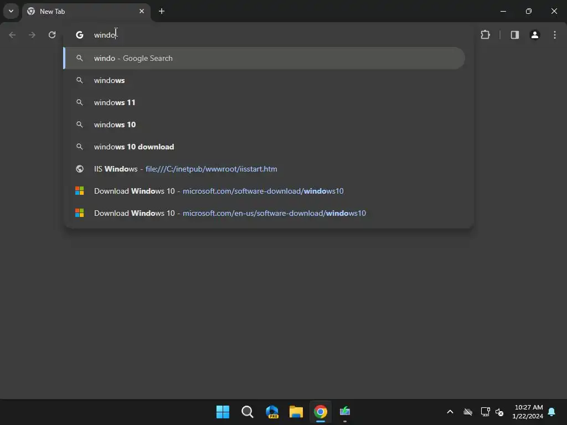Screen dimensions: 567x425
Task: Open File Explorer from taskbar
Action: click(x=296, y=412)
